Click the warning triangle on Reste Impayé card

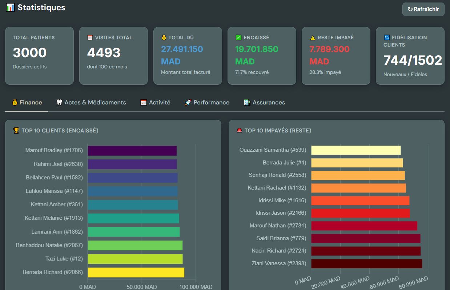[x=313, y=37]
